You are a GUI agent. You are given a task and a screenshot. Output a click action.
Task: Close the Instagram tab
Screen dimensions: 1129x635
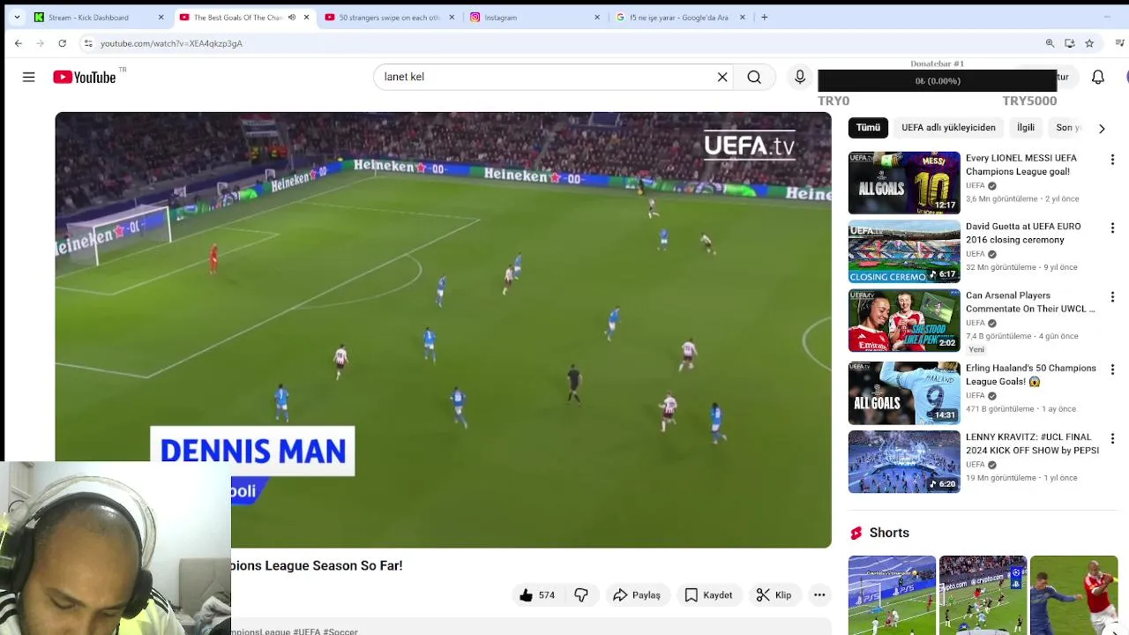(x=597, y=17)
